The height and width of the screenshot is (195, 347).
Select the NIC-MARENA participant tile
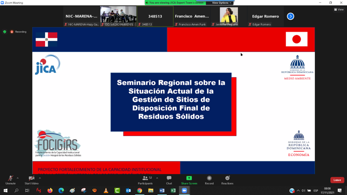81,16
